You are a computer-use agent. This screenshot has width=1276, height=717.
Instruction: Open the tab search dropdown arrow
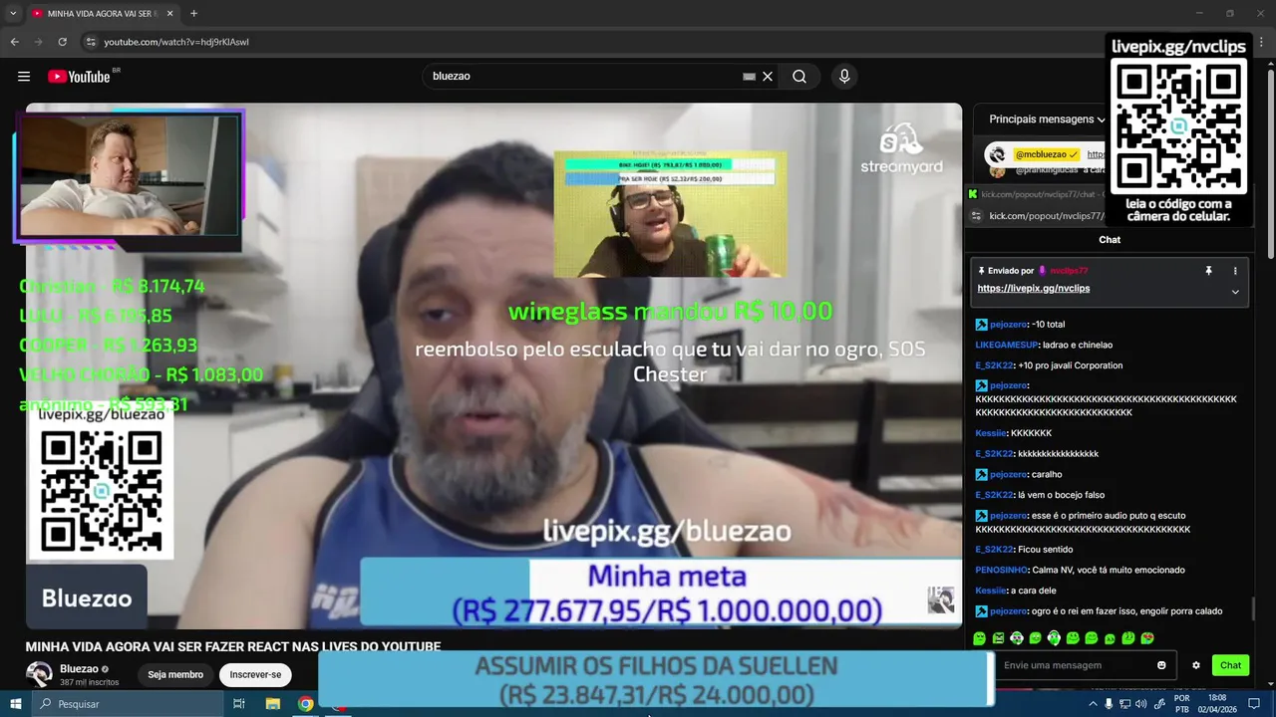pos(13,13)
